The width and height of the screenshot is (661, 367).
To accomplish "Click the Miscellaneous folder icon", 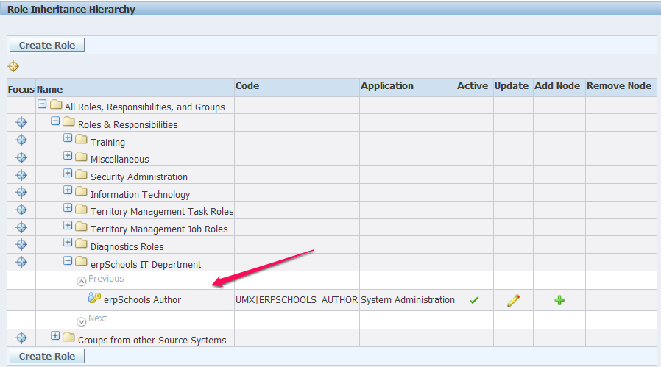I will coord(82,157).
